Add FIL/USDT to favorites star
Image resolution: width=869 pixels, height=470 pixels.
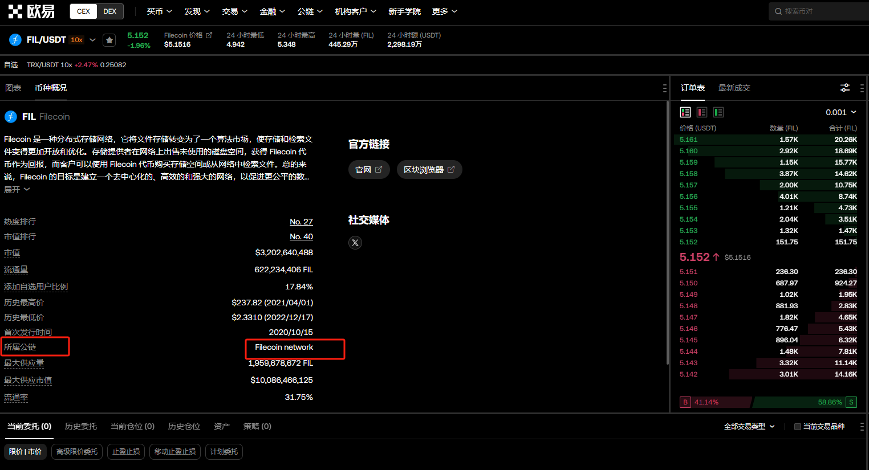[x=109, y=40]
